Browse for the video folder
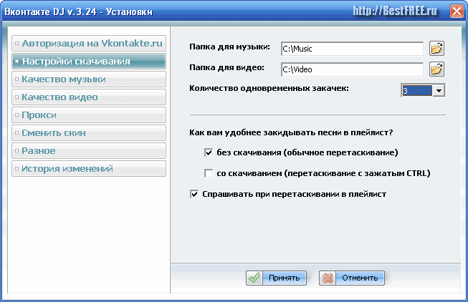468x302 pixels. [436, 69]
